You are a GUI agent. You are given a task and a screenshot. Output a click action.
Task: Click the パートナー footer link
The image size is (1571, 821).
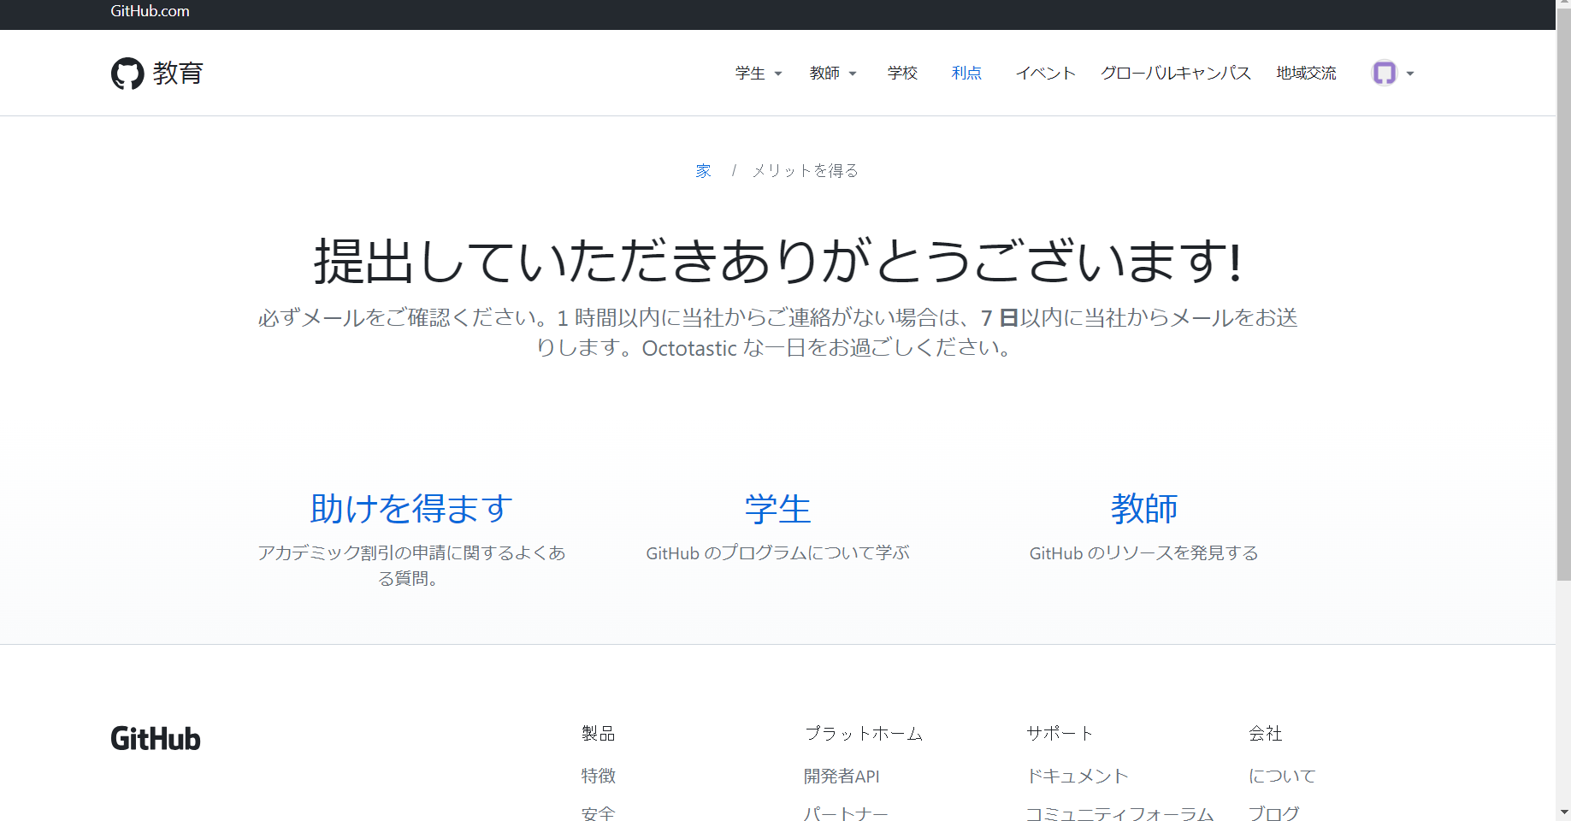click(846, 812)
